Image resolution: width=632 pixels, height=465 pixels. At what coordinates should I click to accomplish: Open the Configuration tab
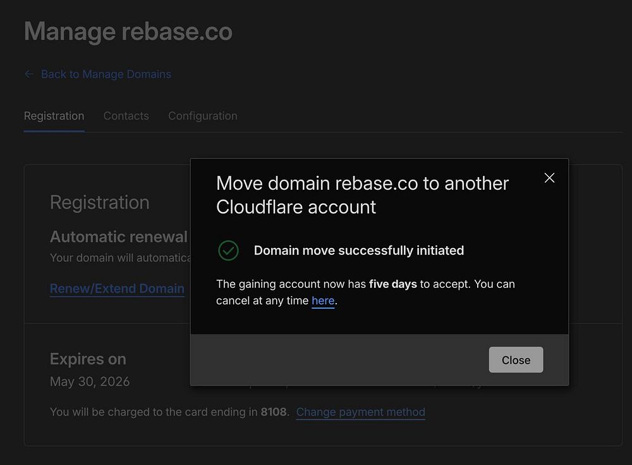(203, 116)
